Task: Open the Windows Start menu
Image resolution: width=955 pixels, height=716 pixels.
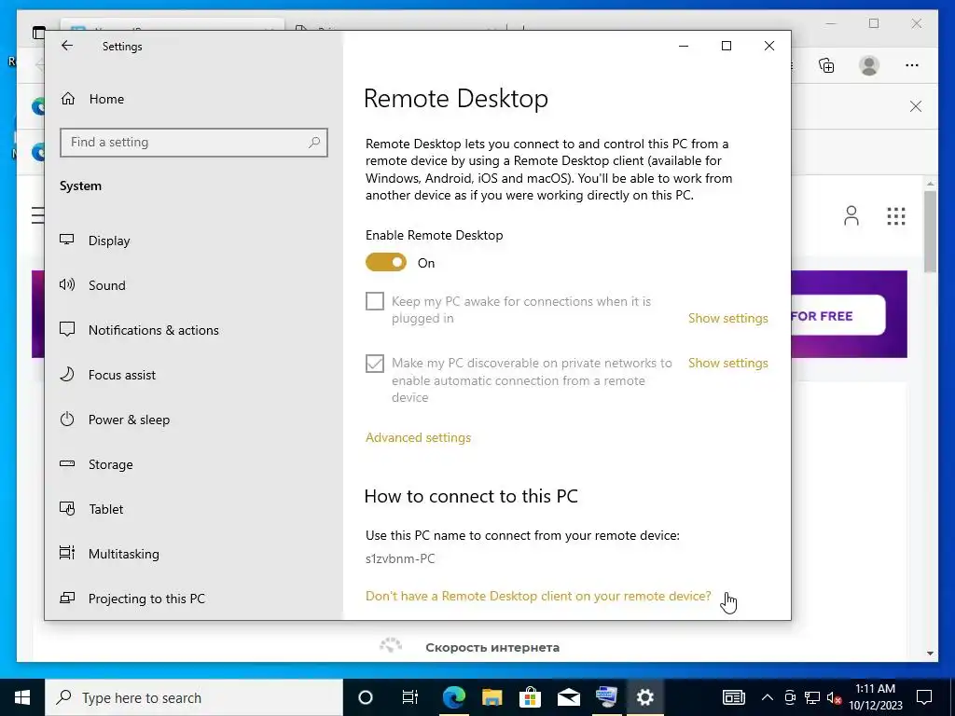Action: 22,697
